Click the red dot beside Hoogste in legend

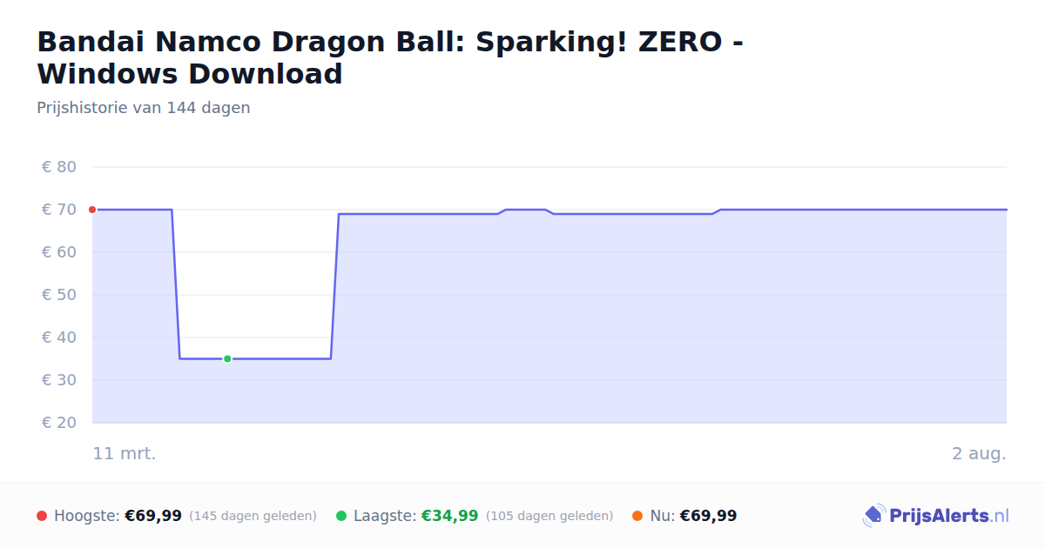pyautogui.click(x=42, y=516)
